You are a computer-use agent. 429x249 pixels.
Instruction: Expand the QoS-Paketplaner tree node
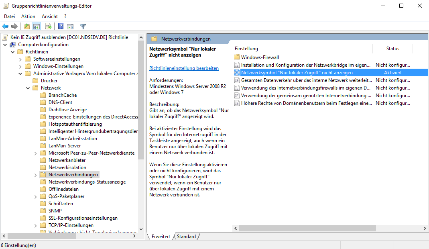coord(36,196)
